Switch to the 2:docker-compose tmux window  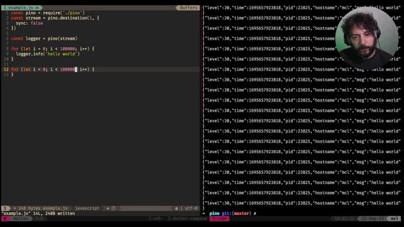click(187, 219)
